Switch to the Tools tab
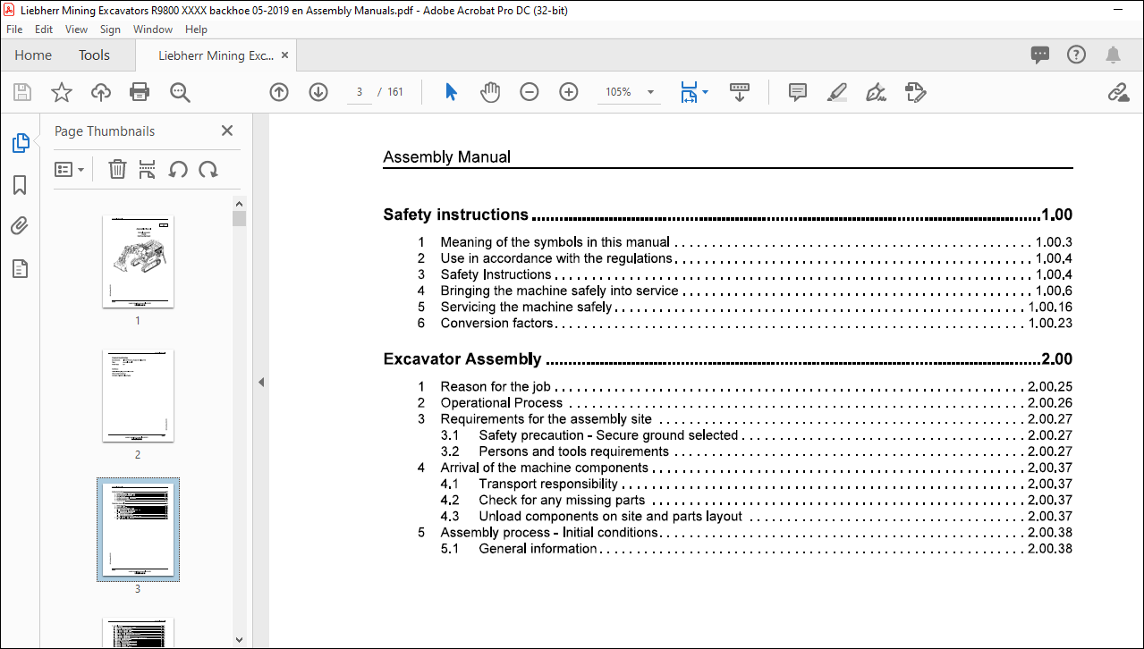 pyautogui.click(x=94, y=55)
